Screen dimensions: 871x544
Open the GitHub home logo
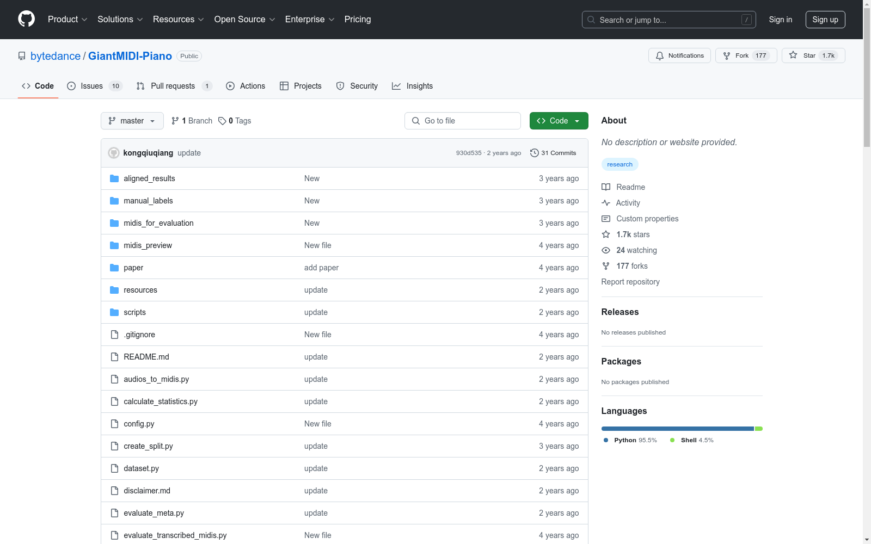pos(26,19)
